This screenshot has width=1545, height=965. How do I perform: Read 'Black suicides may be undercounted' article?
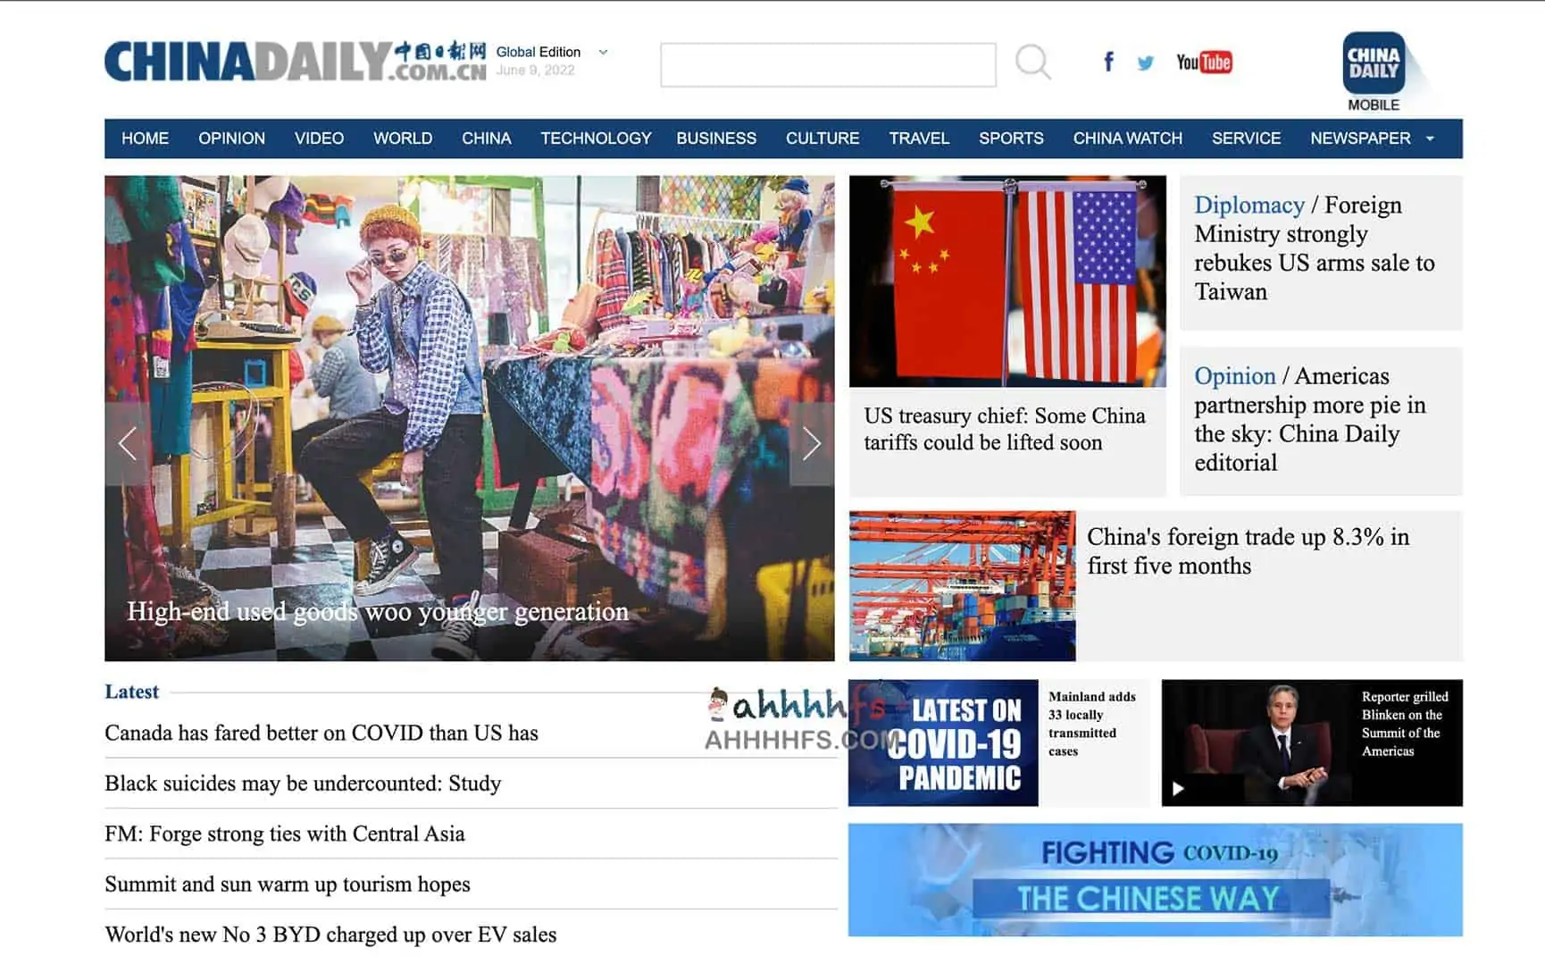303,784
